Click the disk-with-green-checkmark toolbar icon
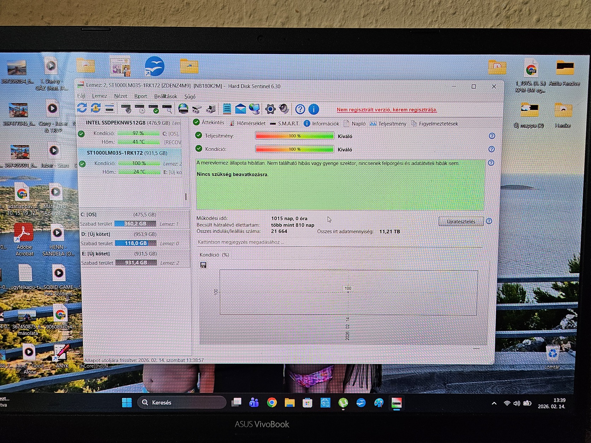This screenshot has width=591, height=443. click(x=154, y=108)
